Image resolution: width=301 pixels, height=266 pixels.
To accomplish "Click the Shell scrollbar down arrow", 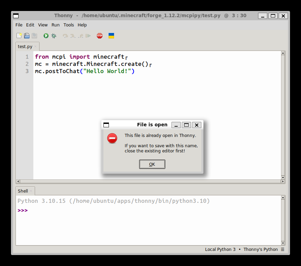I will pyautogui.click(x=283, y=243).
